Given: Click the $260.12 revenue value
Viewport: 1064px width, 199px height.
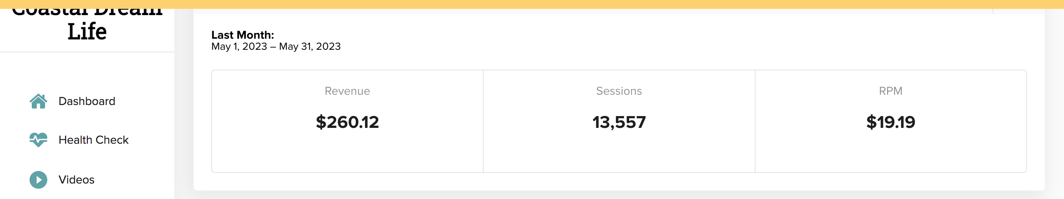Looking at the screenshot, I should point(347,122).
